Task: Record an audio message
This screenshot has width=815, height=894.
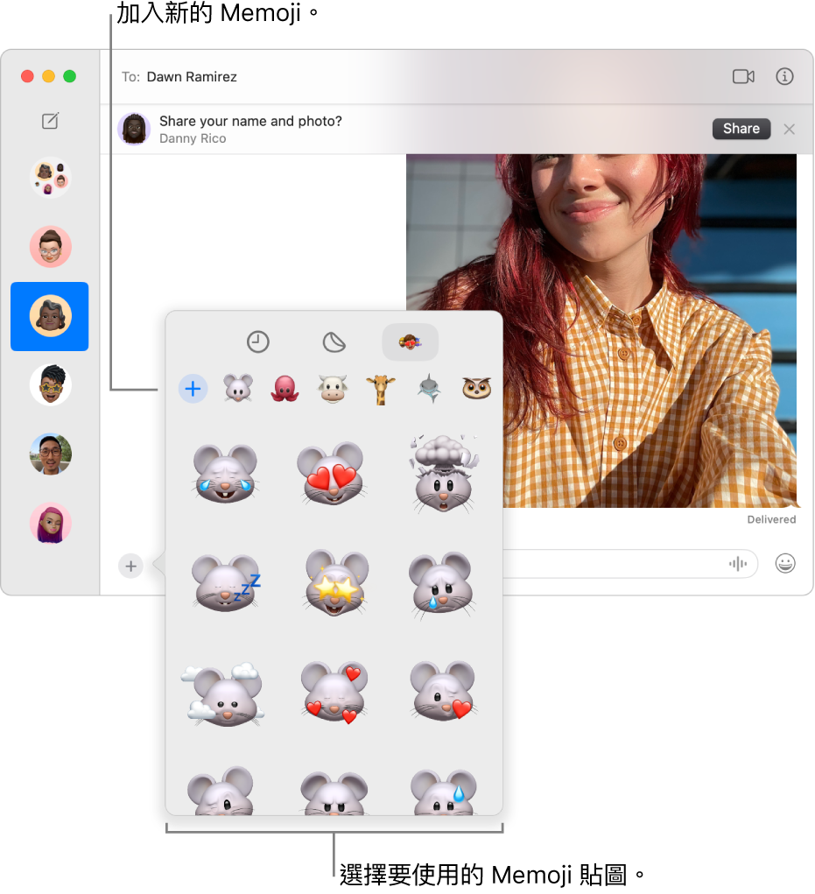Action: pyautogui.click(x=737, y=564)
